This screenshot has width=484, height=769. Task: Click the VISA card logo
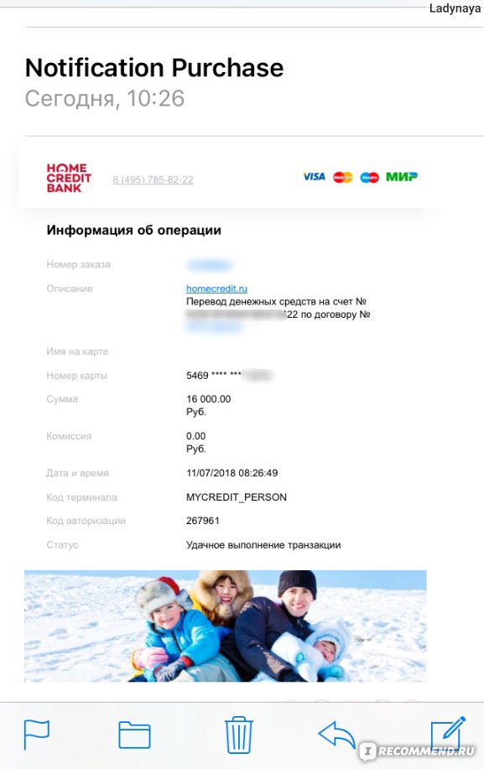point(314,177)
